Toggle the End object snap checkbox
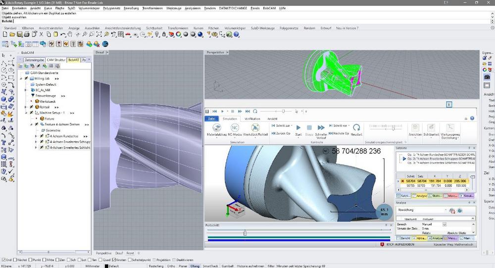 point(3,260)
